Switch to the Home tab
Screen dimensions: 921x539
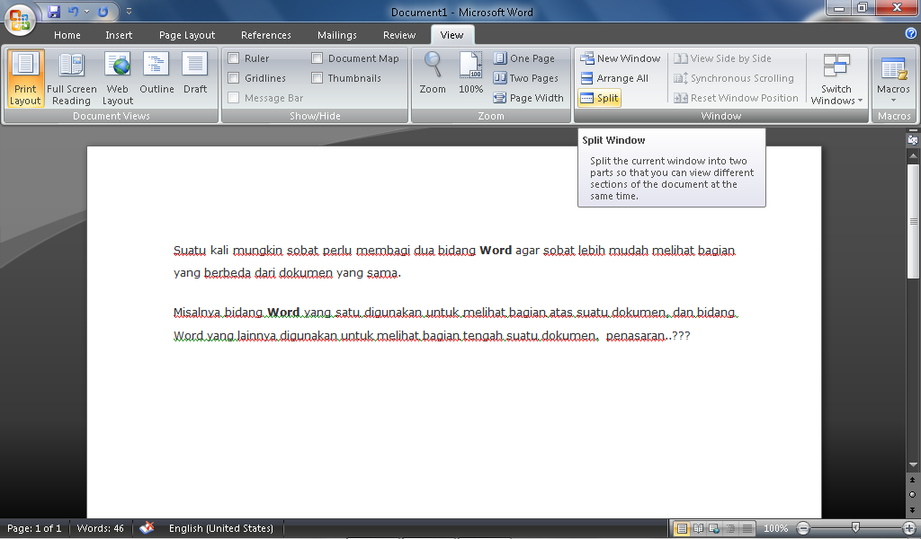(x=67, y=35)
